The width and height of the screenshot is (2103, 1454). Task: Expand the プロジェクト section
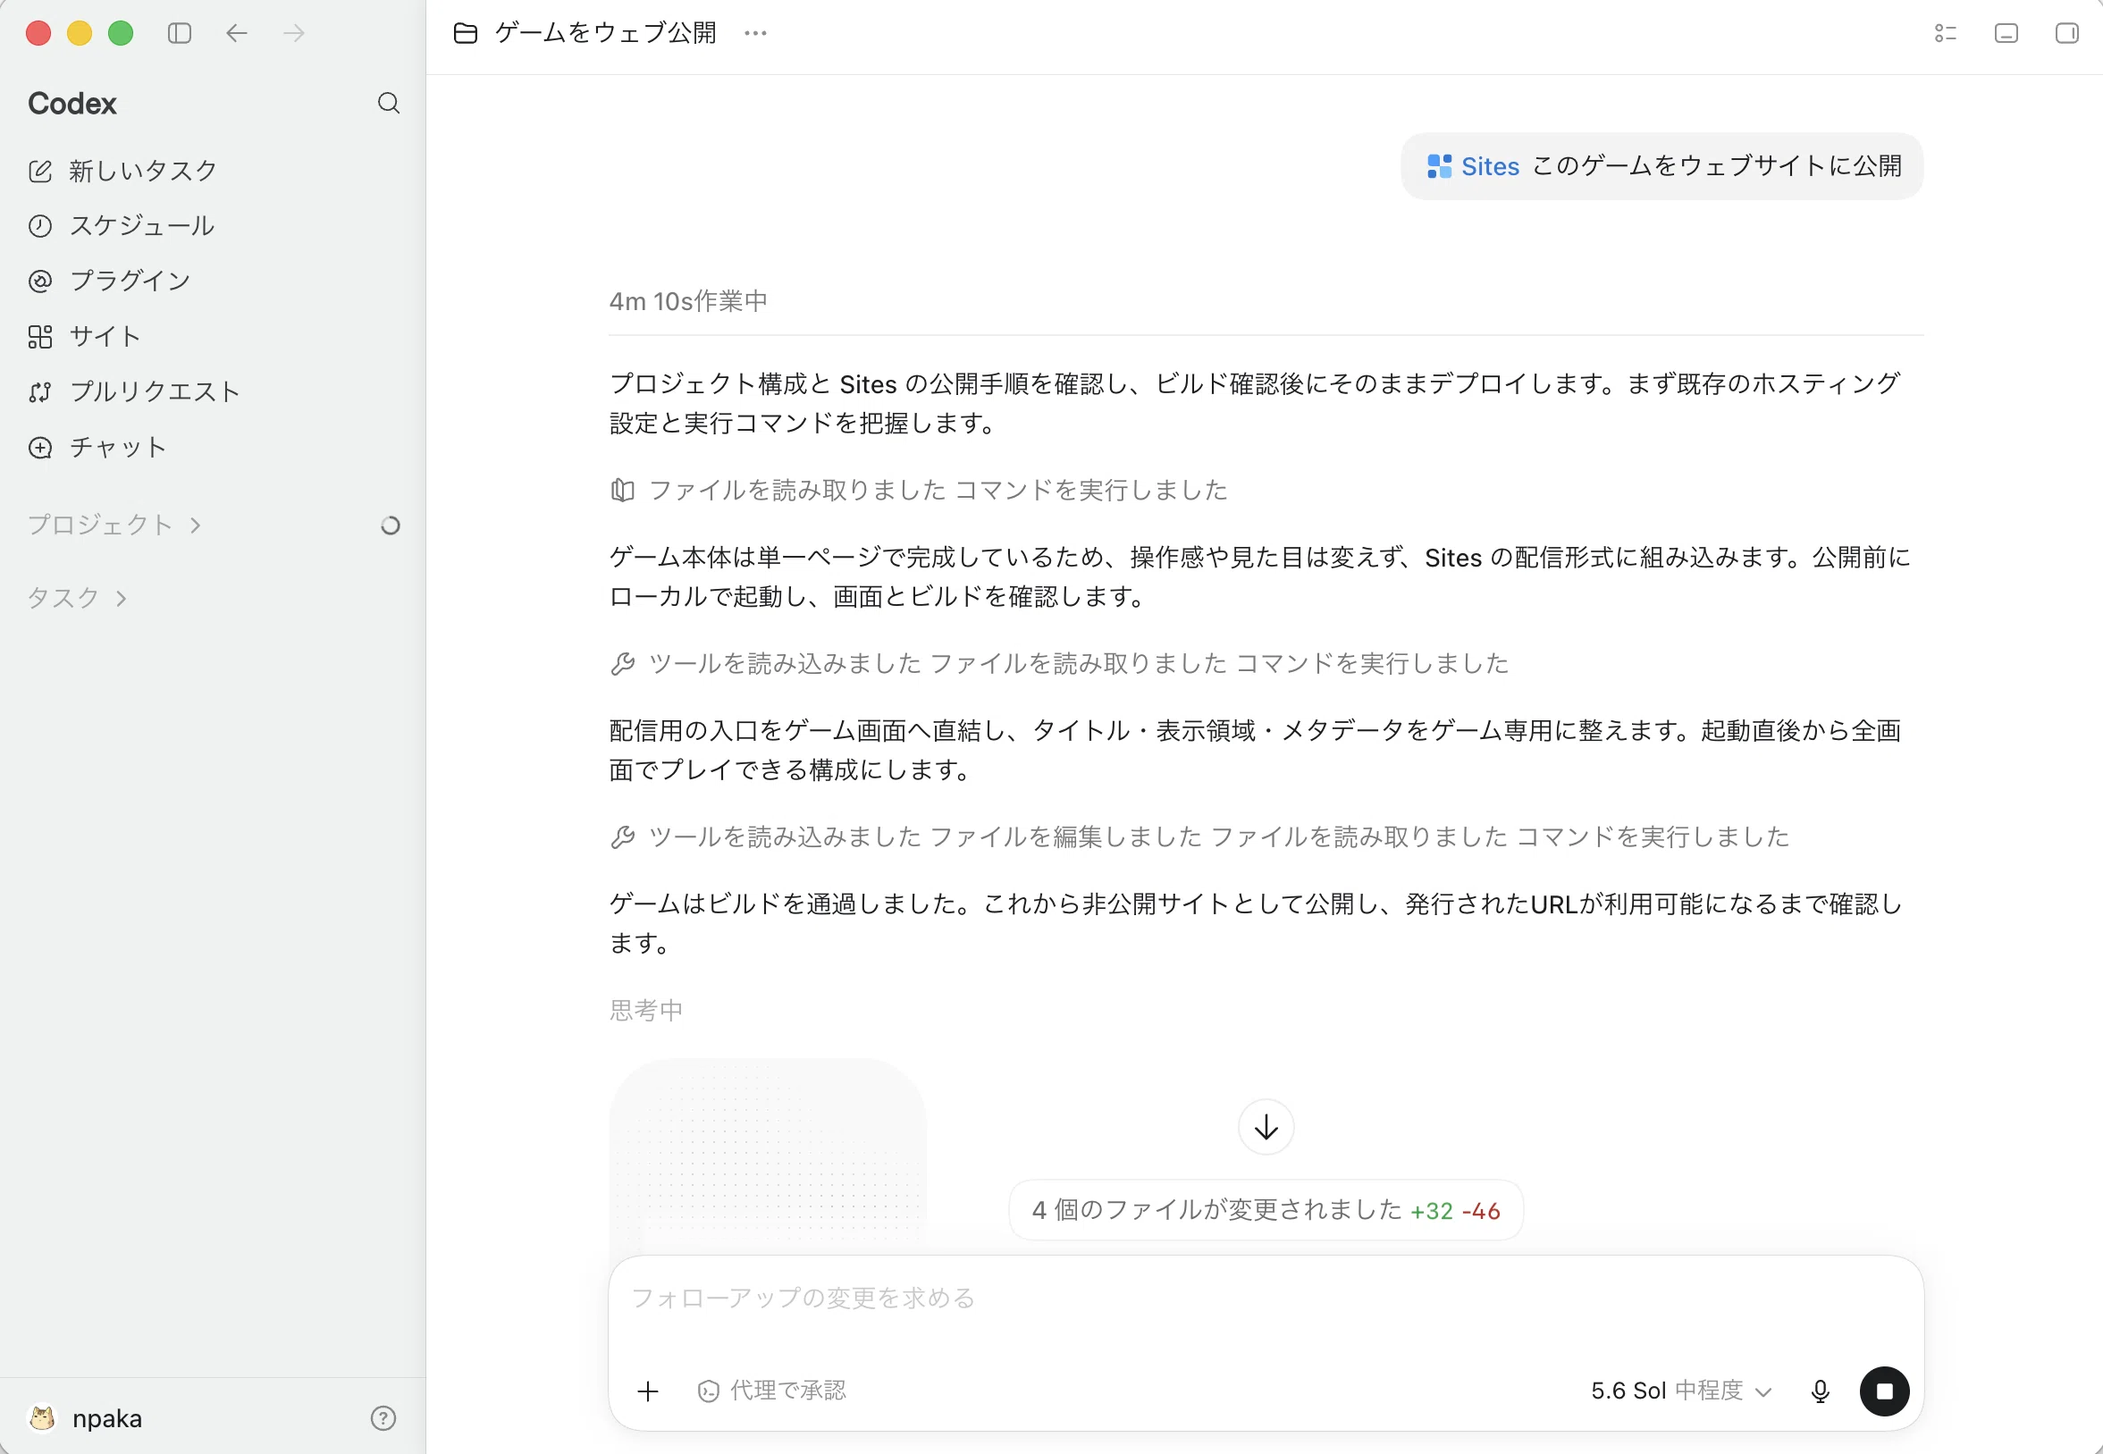(x=114, y=525)
